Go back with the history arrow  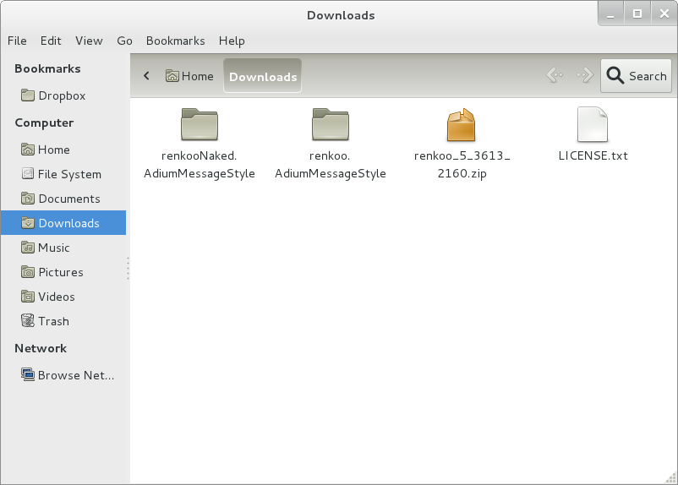[x=555, y=76]
